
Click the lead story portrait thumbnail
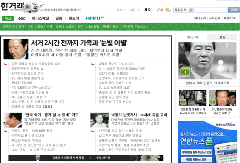[16, 49]
